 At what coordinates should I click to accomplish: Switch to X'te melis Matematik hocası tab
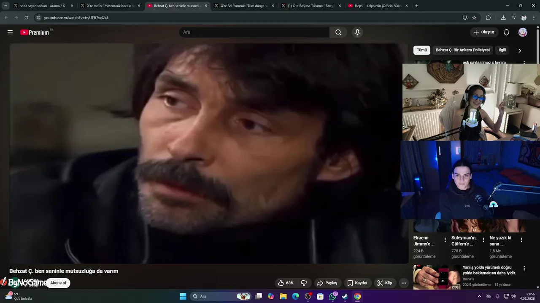(x=111, y=6)
